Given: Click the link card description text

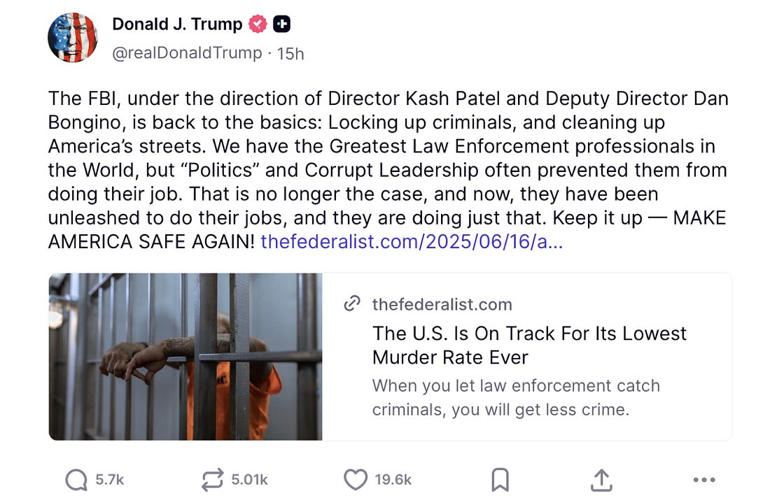Looking at the screenshot, I should [515, 397].
